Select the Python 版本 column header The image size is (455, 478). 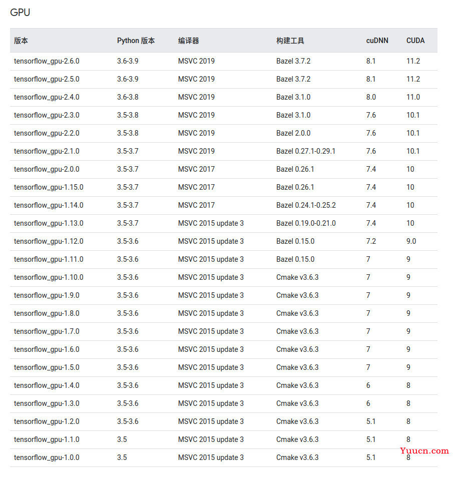[136, 41]
